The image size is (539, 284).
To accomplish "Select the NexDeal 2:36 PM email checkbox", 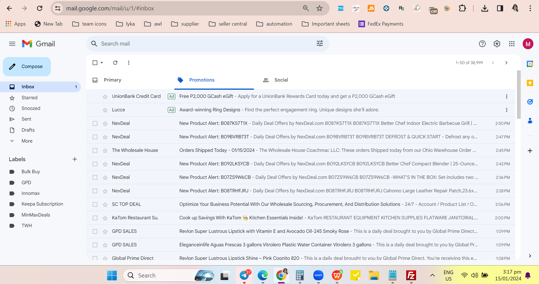I will click(95, 177).
